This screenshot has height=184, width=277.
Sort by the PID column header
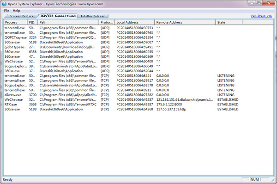32,22
